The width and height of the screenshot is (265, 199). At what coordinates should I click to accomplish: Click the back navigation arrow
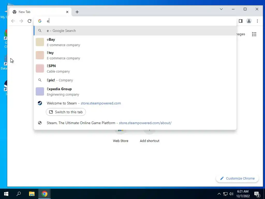(13, 21)
